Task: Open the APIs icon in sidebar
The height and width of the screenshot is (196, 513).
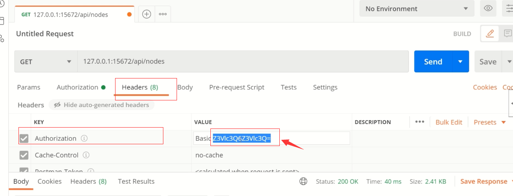Action: (x=2, y=39)
